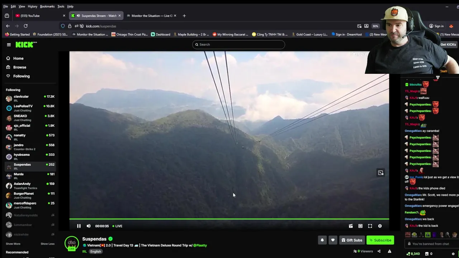Reload the current page
Viewport: 459px width, 258px height.
25,26
